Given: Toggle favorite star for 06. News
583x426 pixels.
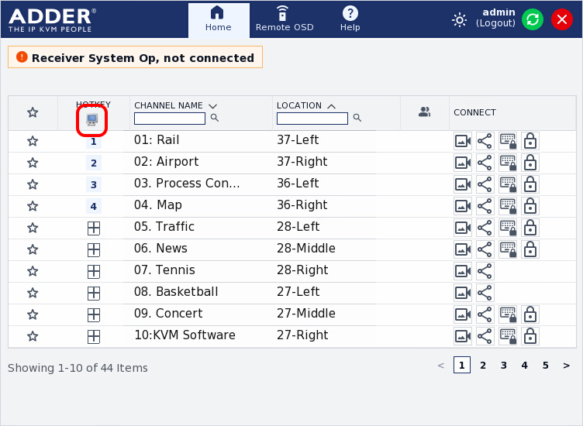Looking at the screenshot, I should click(33, 249).
